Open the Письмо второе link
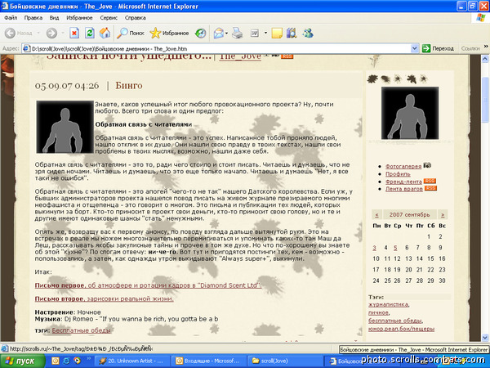This screenshot has height=368, width=490. (x=104, y=298)
